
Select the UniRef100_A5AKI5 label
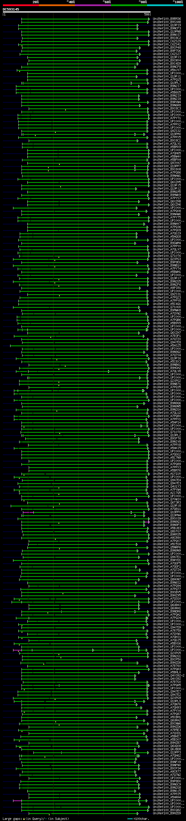pos(167,448)
